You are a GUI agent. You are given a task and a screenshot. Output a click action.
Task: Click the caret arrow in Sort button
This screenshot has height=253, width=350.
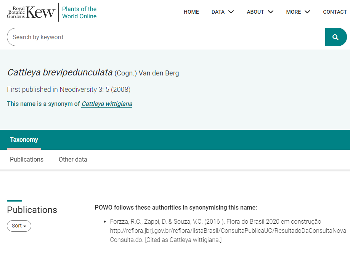pos(25,226)
